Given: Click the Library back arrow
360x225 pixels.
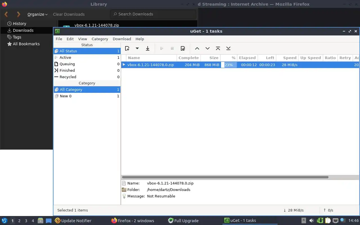Looking at the screenshot, I should click(6, 14).
